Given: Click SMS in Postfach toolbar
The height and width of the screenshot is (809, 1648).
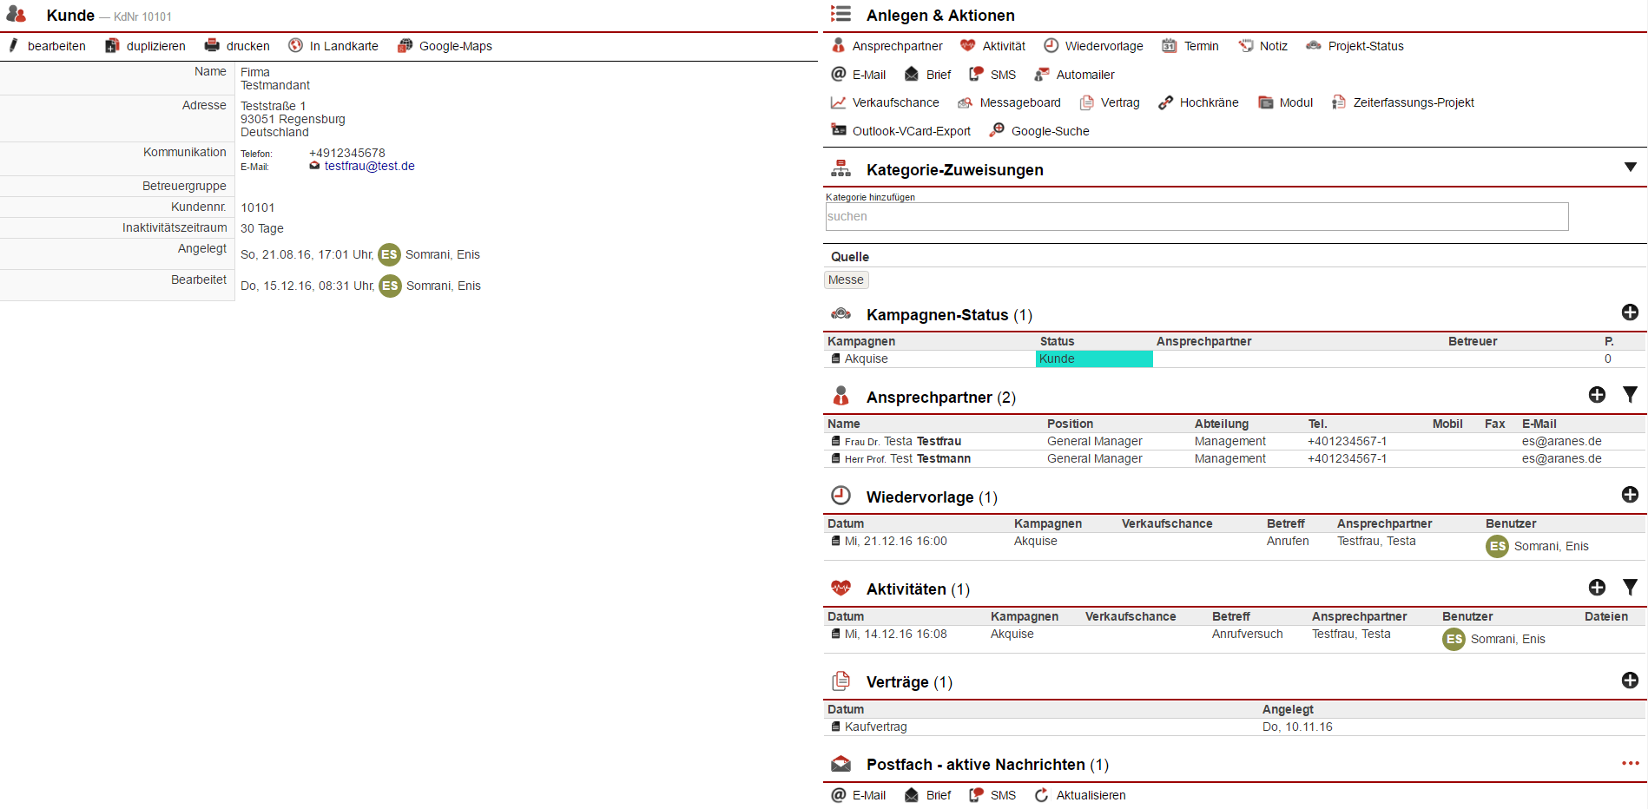Looking at the screenshot, I should (x=992, y=795).
